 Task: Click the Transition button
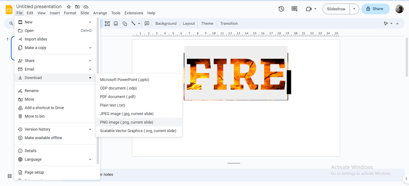click(229, 24)
